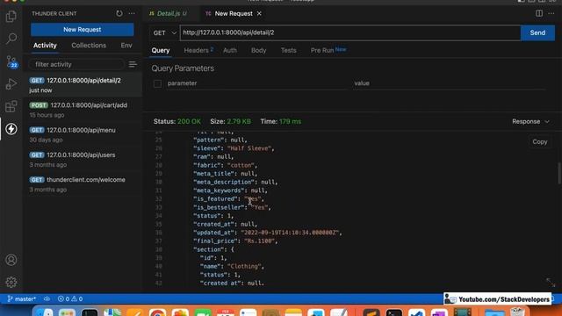Screen dimensions: 562x316
Task: Open editor more actions ellipsis
Action: (551, 14)
